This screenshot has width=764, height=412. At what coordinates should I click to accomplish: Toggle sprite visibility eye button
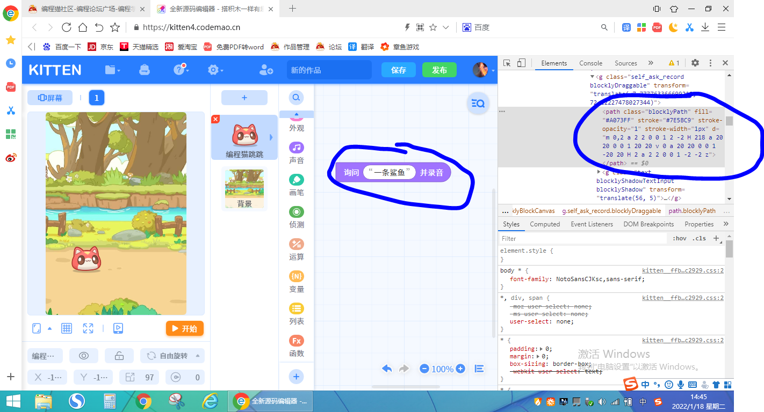pos(84,356)
